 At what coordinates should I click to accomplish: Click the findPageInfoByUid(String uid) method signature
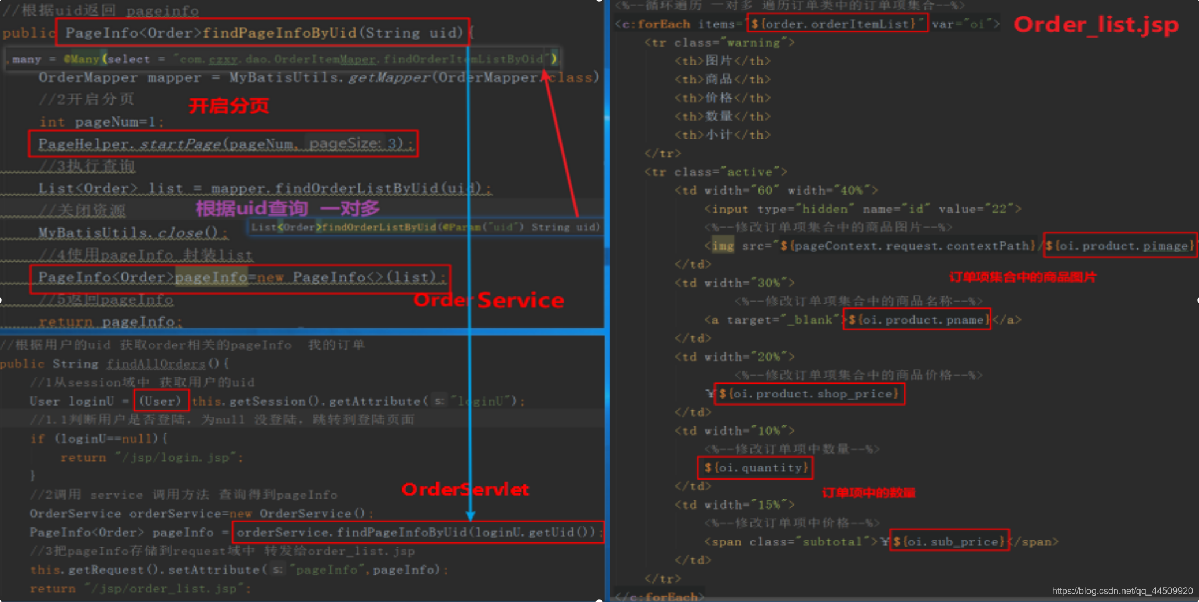point(263,33)
